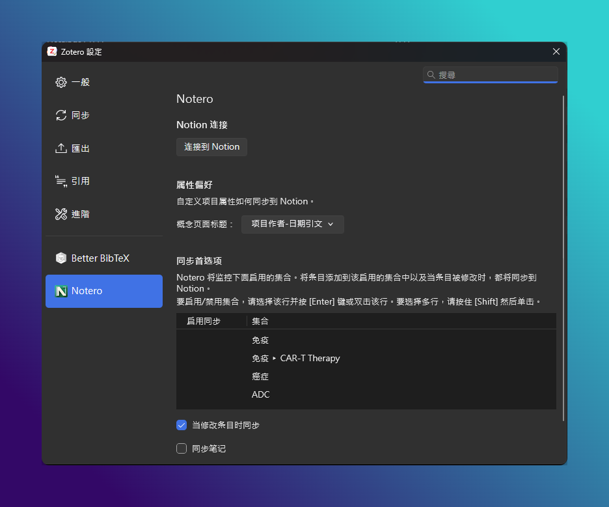Click the Notero green N icon

(x=61, y=291)
